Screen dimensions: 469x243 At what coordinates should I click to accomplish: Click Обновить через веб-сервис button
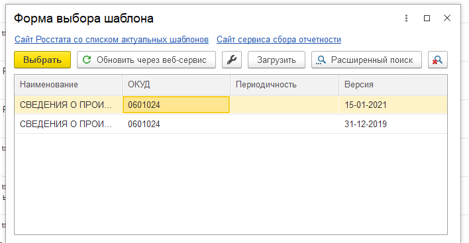[146, 60]
